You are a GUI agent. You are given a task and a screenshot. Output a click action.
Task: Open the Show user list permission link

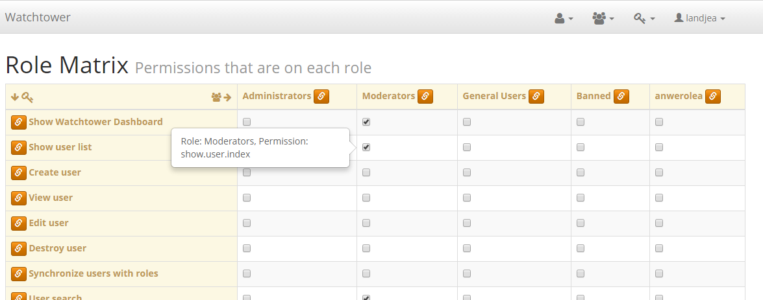click(x=60, y=147)
